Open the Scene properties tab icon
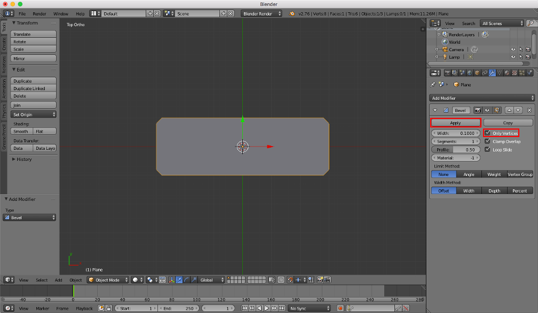Screen dimensions: 538x313 pos(462,73)
